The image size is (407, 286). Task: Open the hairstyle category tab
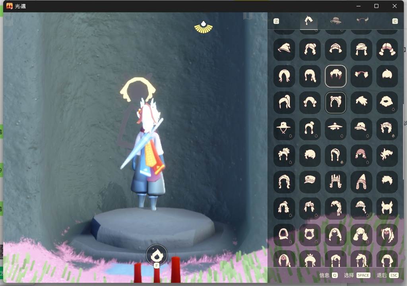[308, 21]
